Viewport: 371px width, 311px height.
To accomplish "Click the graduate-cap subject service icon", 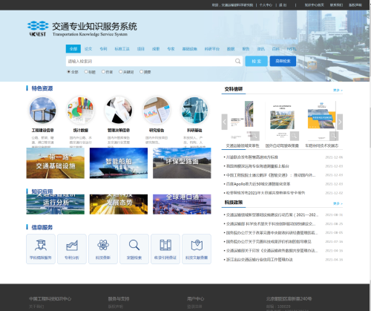I will coord(41,245).
